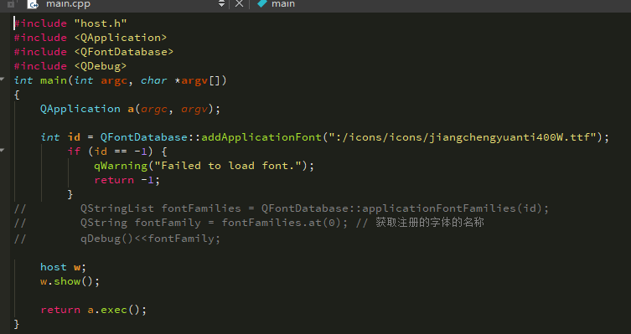This screenshot has height=334, width=631.
Task: Click the C++ file icon beside main.cpp
Action: [33, 4]
